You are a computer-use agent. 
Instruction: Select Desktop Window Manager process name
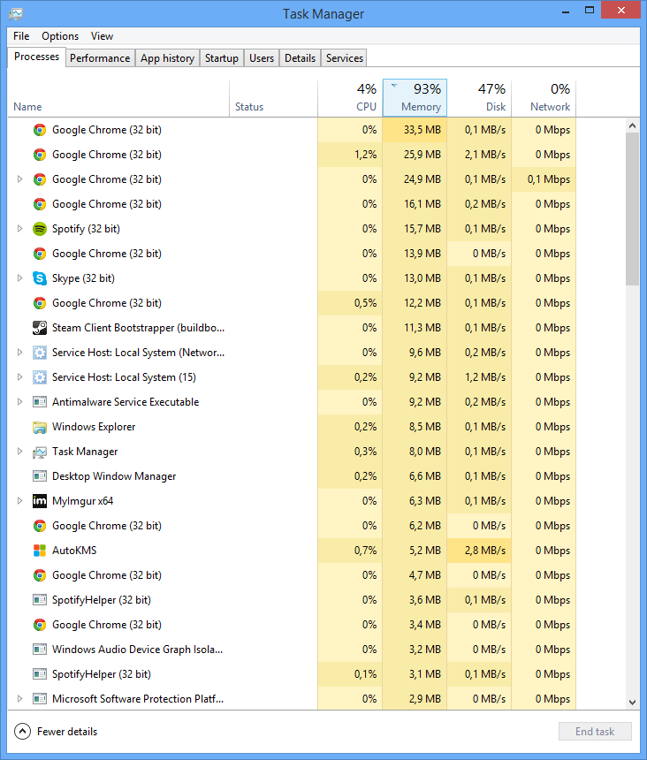pos(114,476)
